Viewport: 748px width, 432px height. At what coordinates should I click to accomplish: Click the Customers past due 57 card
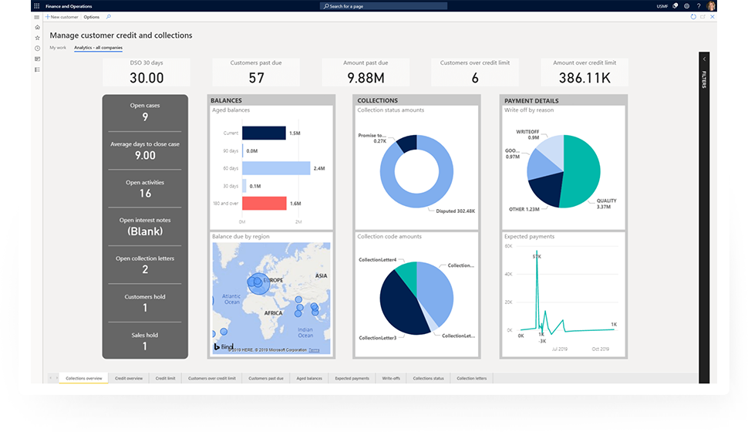coord(256,72)
